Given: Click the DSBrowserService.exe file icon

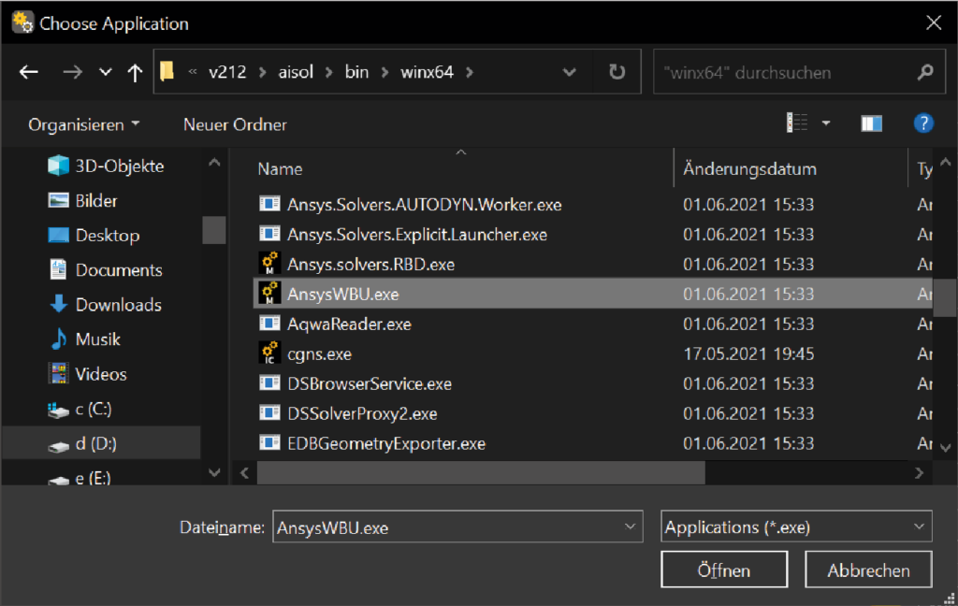Looking at the screenshot, I should pos(269,383).
